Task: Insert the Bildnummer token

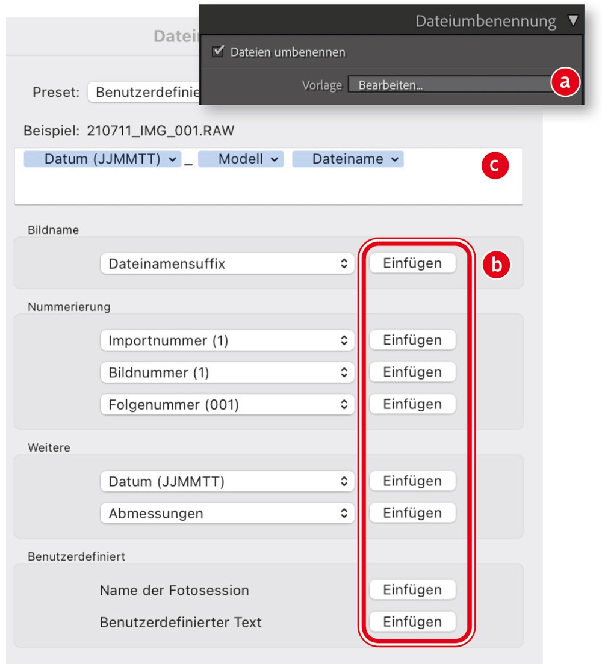Action: coord(412,372)
